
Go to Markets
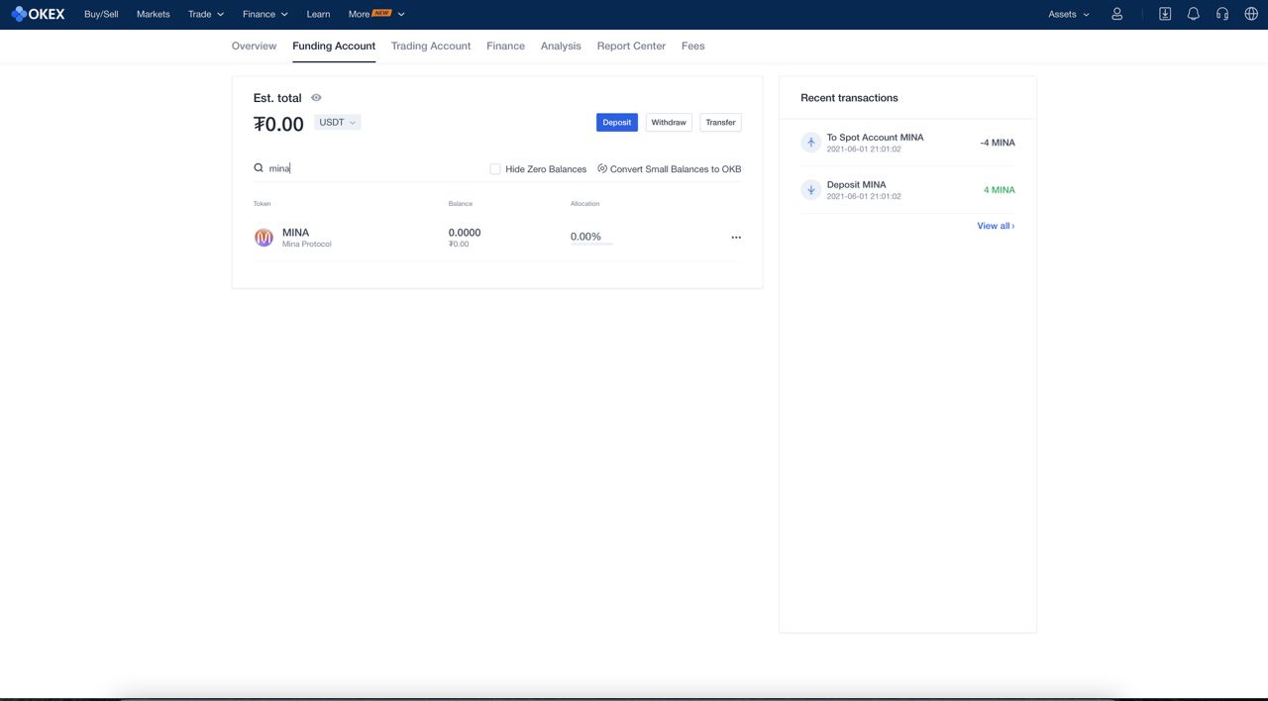[154, 14]
